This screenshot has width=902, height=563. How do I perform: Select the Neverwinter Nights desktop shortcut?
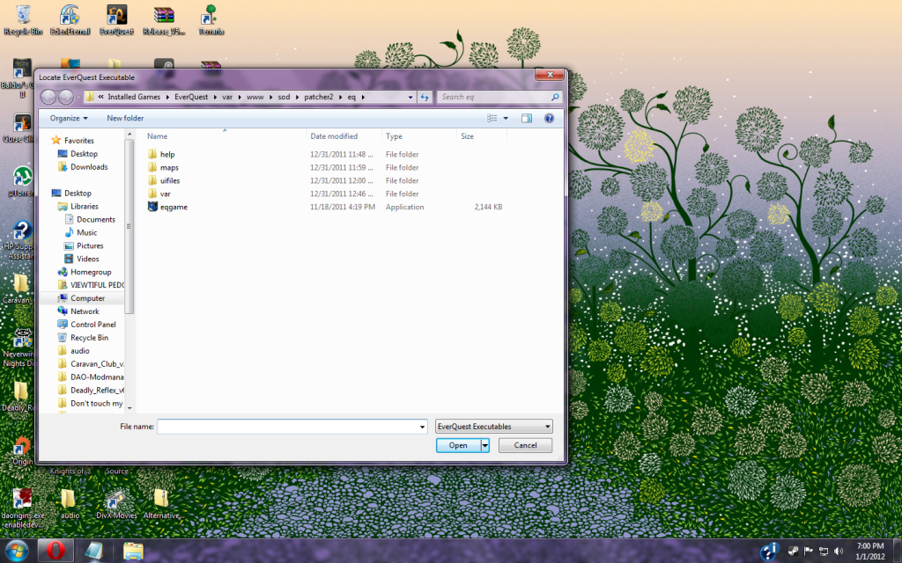21,347
